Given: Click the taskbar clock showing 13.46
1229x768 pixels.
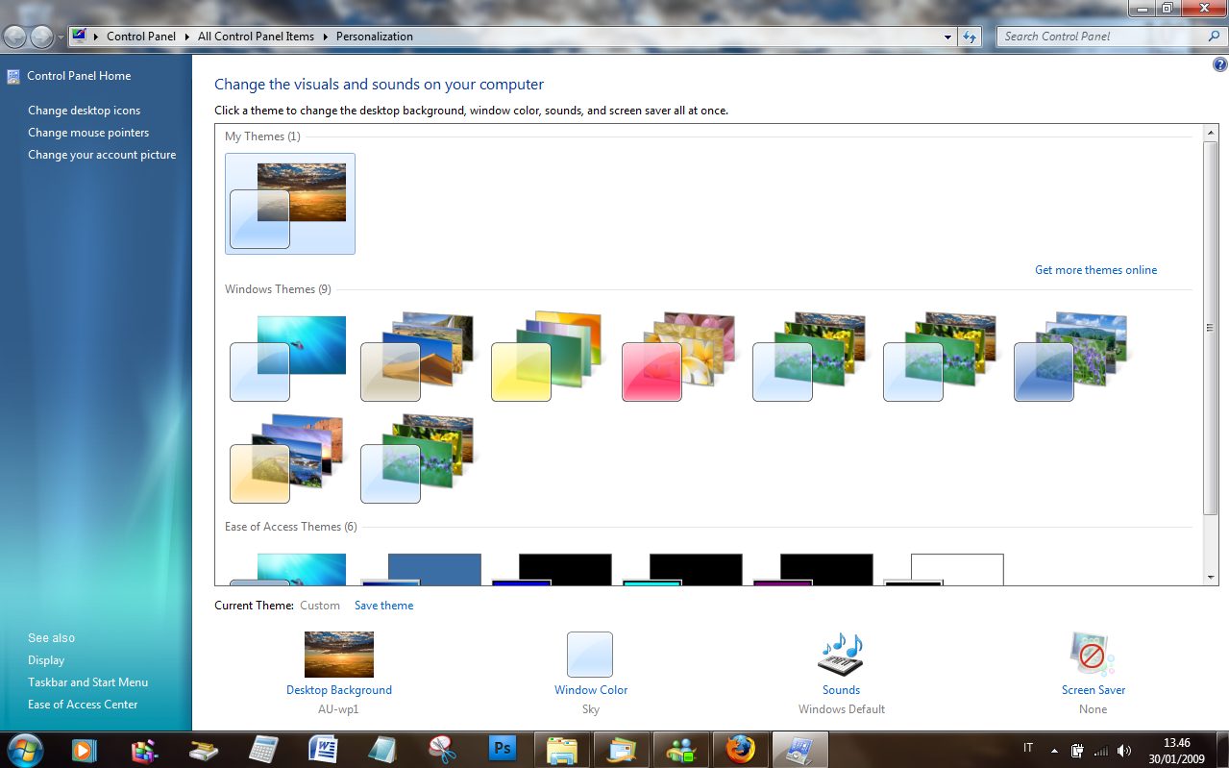Looking at the screenshot, I should click(1177, 750).
